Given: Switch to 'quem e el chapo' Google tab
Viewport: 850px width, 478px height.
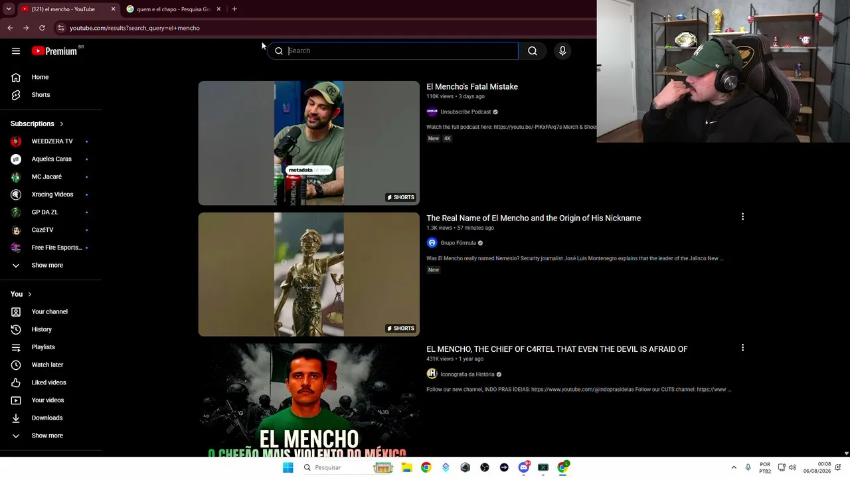Looking at the screenshot, I should click(174, 9).
